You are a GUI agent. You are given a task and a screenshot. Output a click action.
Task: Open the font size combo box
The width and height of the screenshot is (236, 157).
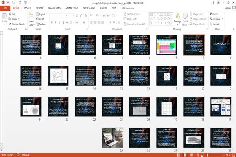pyautogui.click(x=71, y=16)
